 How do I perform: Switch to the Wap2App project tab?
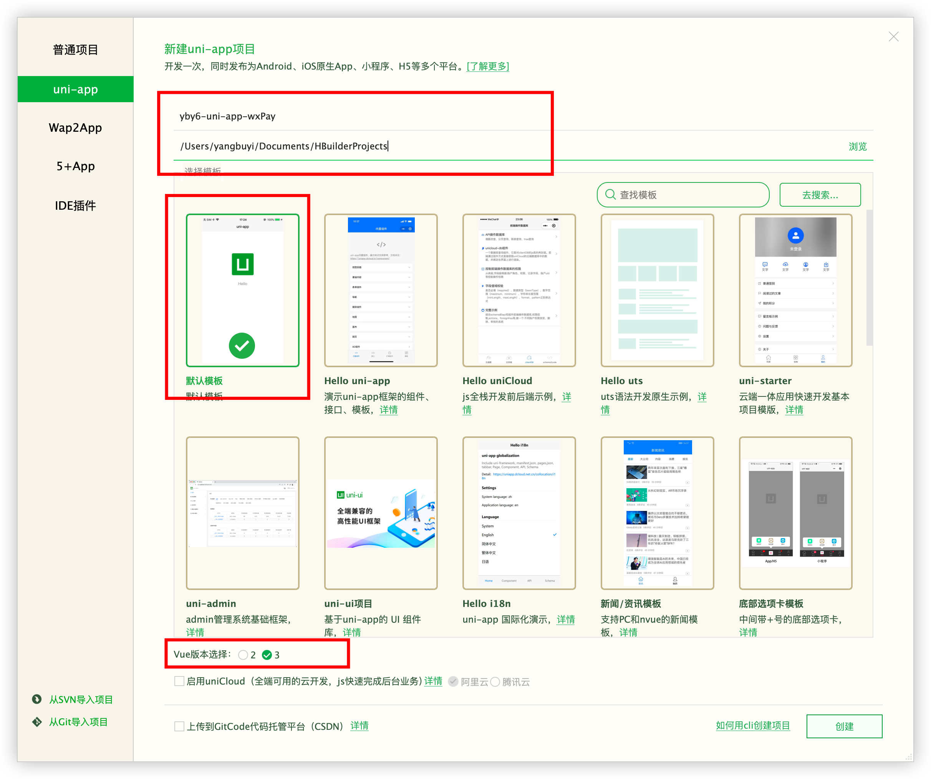tap(75, 128)
